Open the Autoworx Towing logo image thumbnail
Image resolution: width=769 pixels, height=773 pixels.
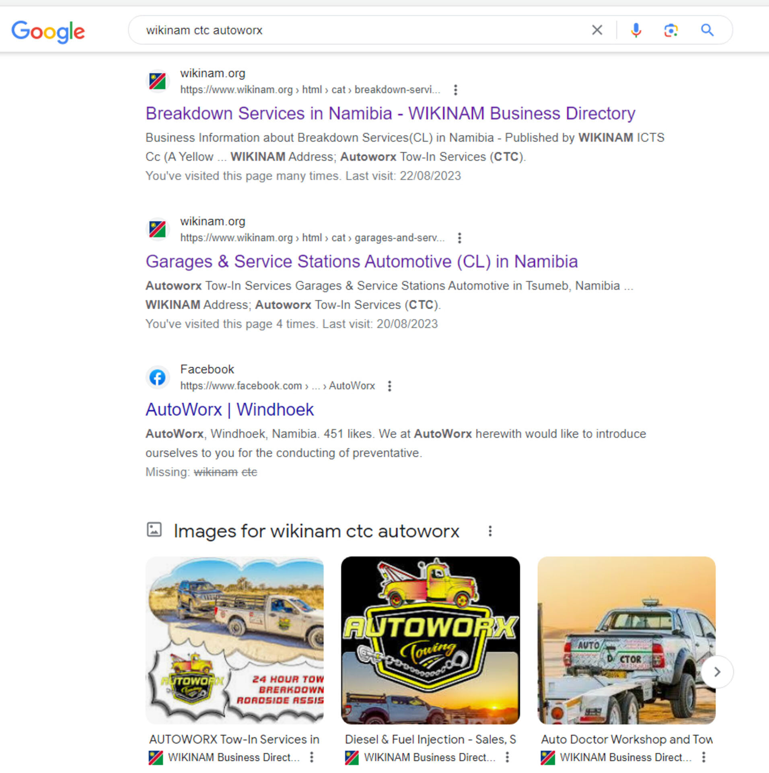[430, 640]
